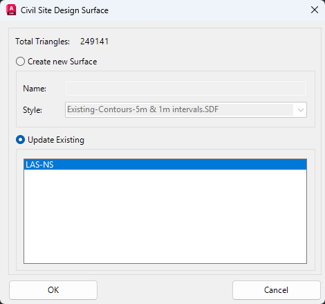Click the AutoCAD app icon in title bar
The height and width of the screenshot is (304, 325).
pos(11,10)
